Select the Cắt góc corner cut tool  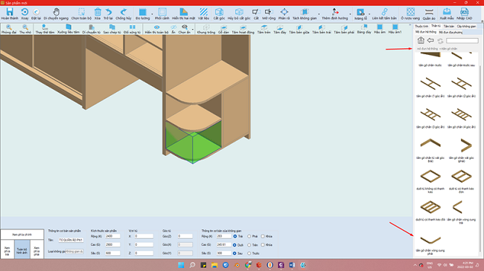coord(219,14)
